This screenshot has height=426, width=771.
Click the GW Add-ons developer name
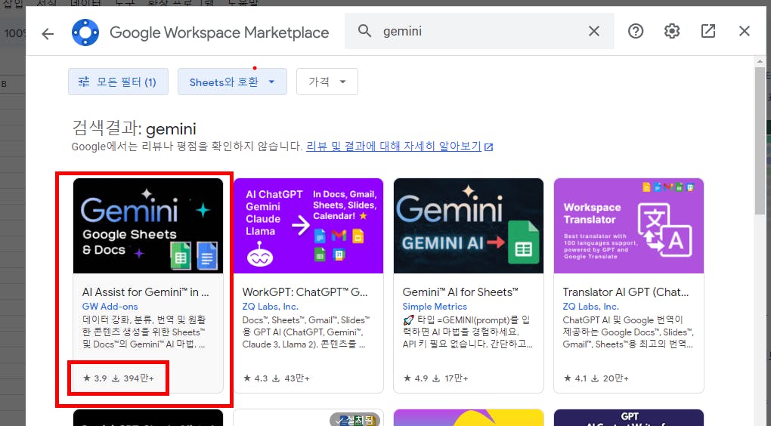(110, 307)
